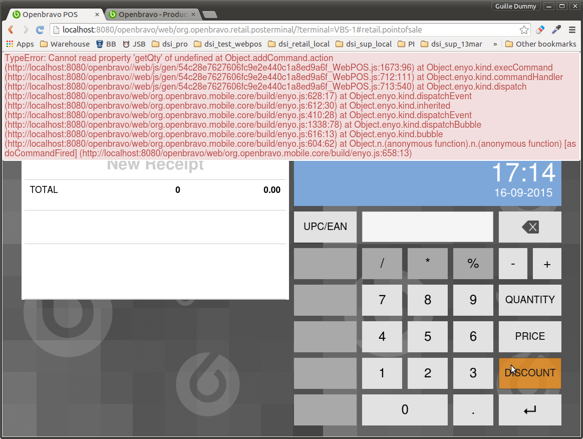
Task: Click the browser back arrow
Action: 11,30
